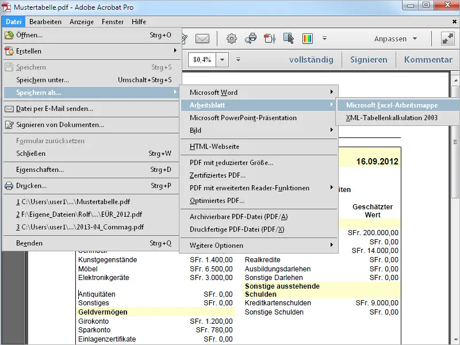Select XML-Tabellenkalkulation 2003 option
Screen dimensions: 460x345
[392, 118]
